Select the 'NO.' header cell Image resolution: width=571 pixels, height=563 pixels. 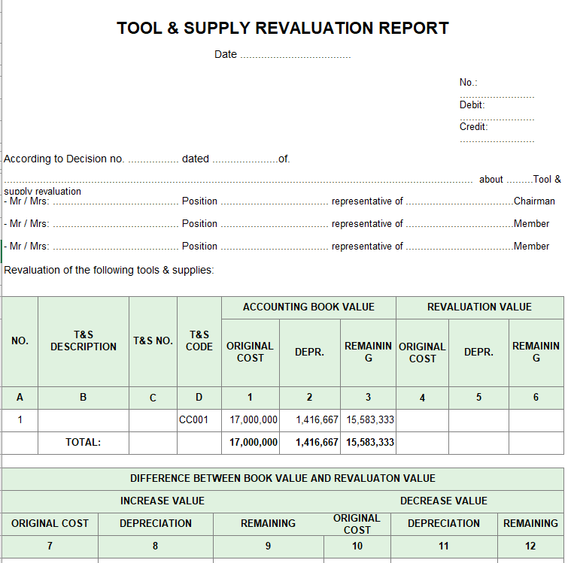20,341
